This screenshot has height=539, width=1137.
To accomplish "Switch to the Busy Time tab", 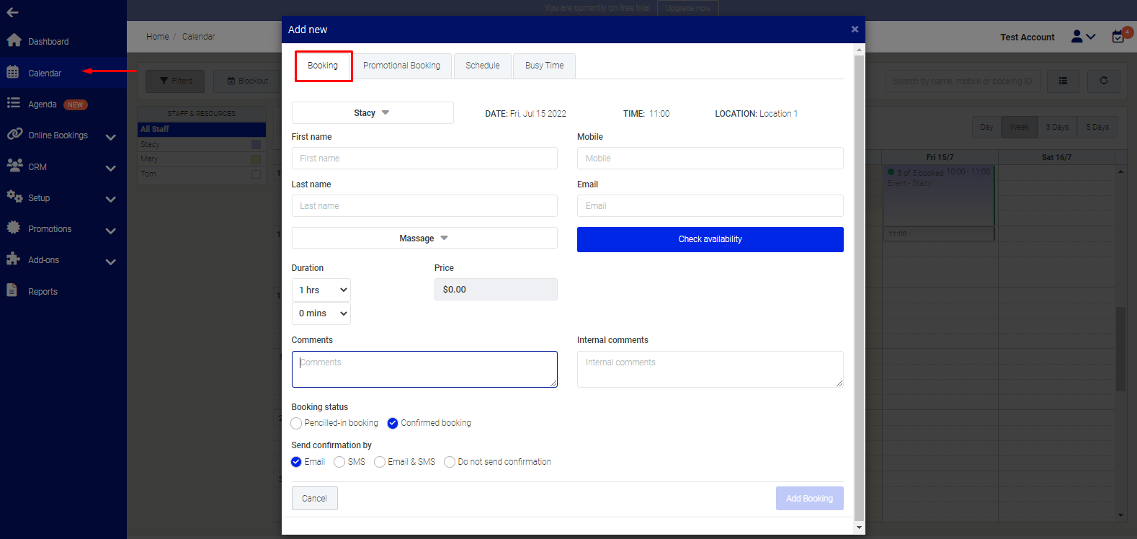I will (544, 66).
